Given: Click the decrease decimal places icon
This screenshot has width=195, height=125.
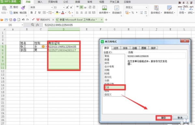Looking at the screenshot, I should point(146,13).
